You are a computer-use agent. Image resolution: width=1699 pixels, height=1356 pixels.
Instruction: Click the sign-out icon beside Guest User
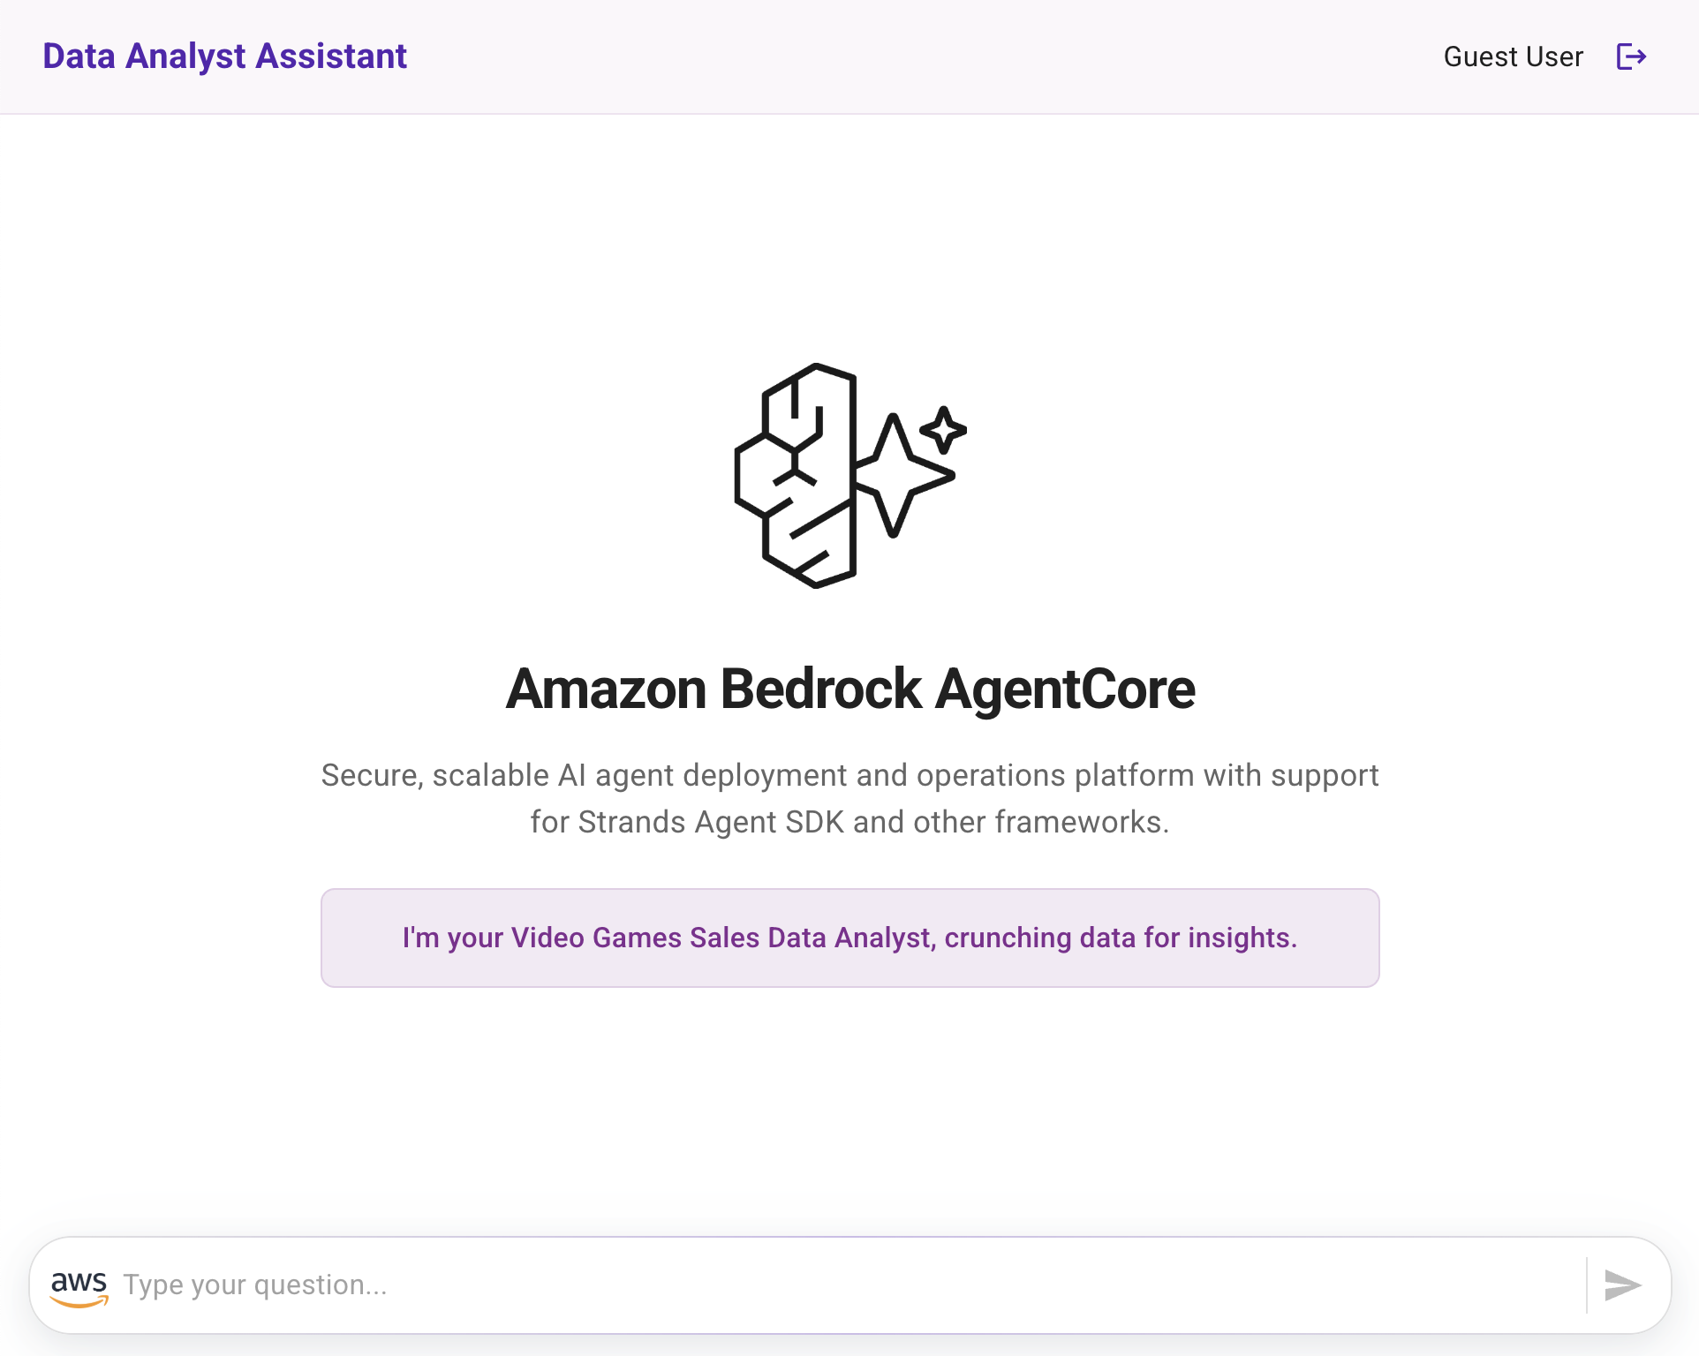pyautogui.click(x=1631, y=56)
